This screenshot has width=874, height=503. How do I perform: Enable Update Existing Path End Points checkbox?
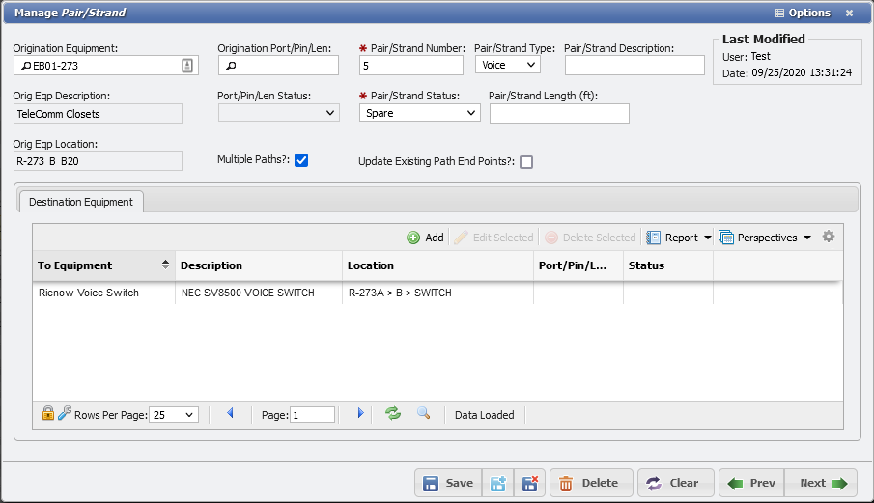(526, 162)
